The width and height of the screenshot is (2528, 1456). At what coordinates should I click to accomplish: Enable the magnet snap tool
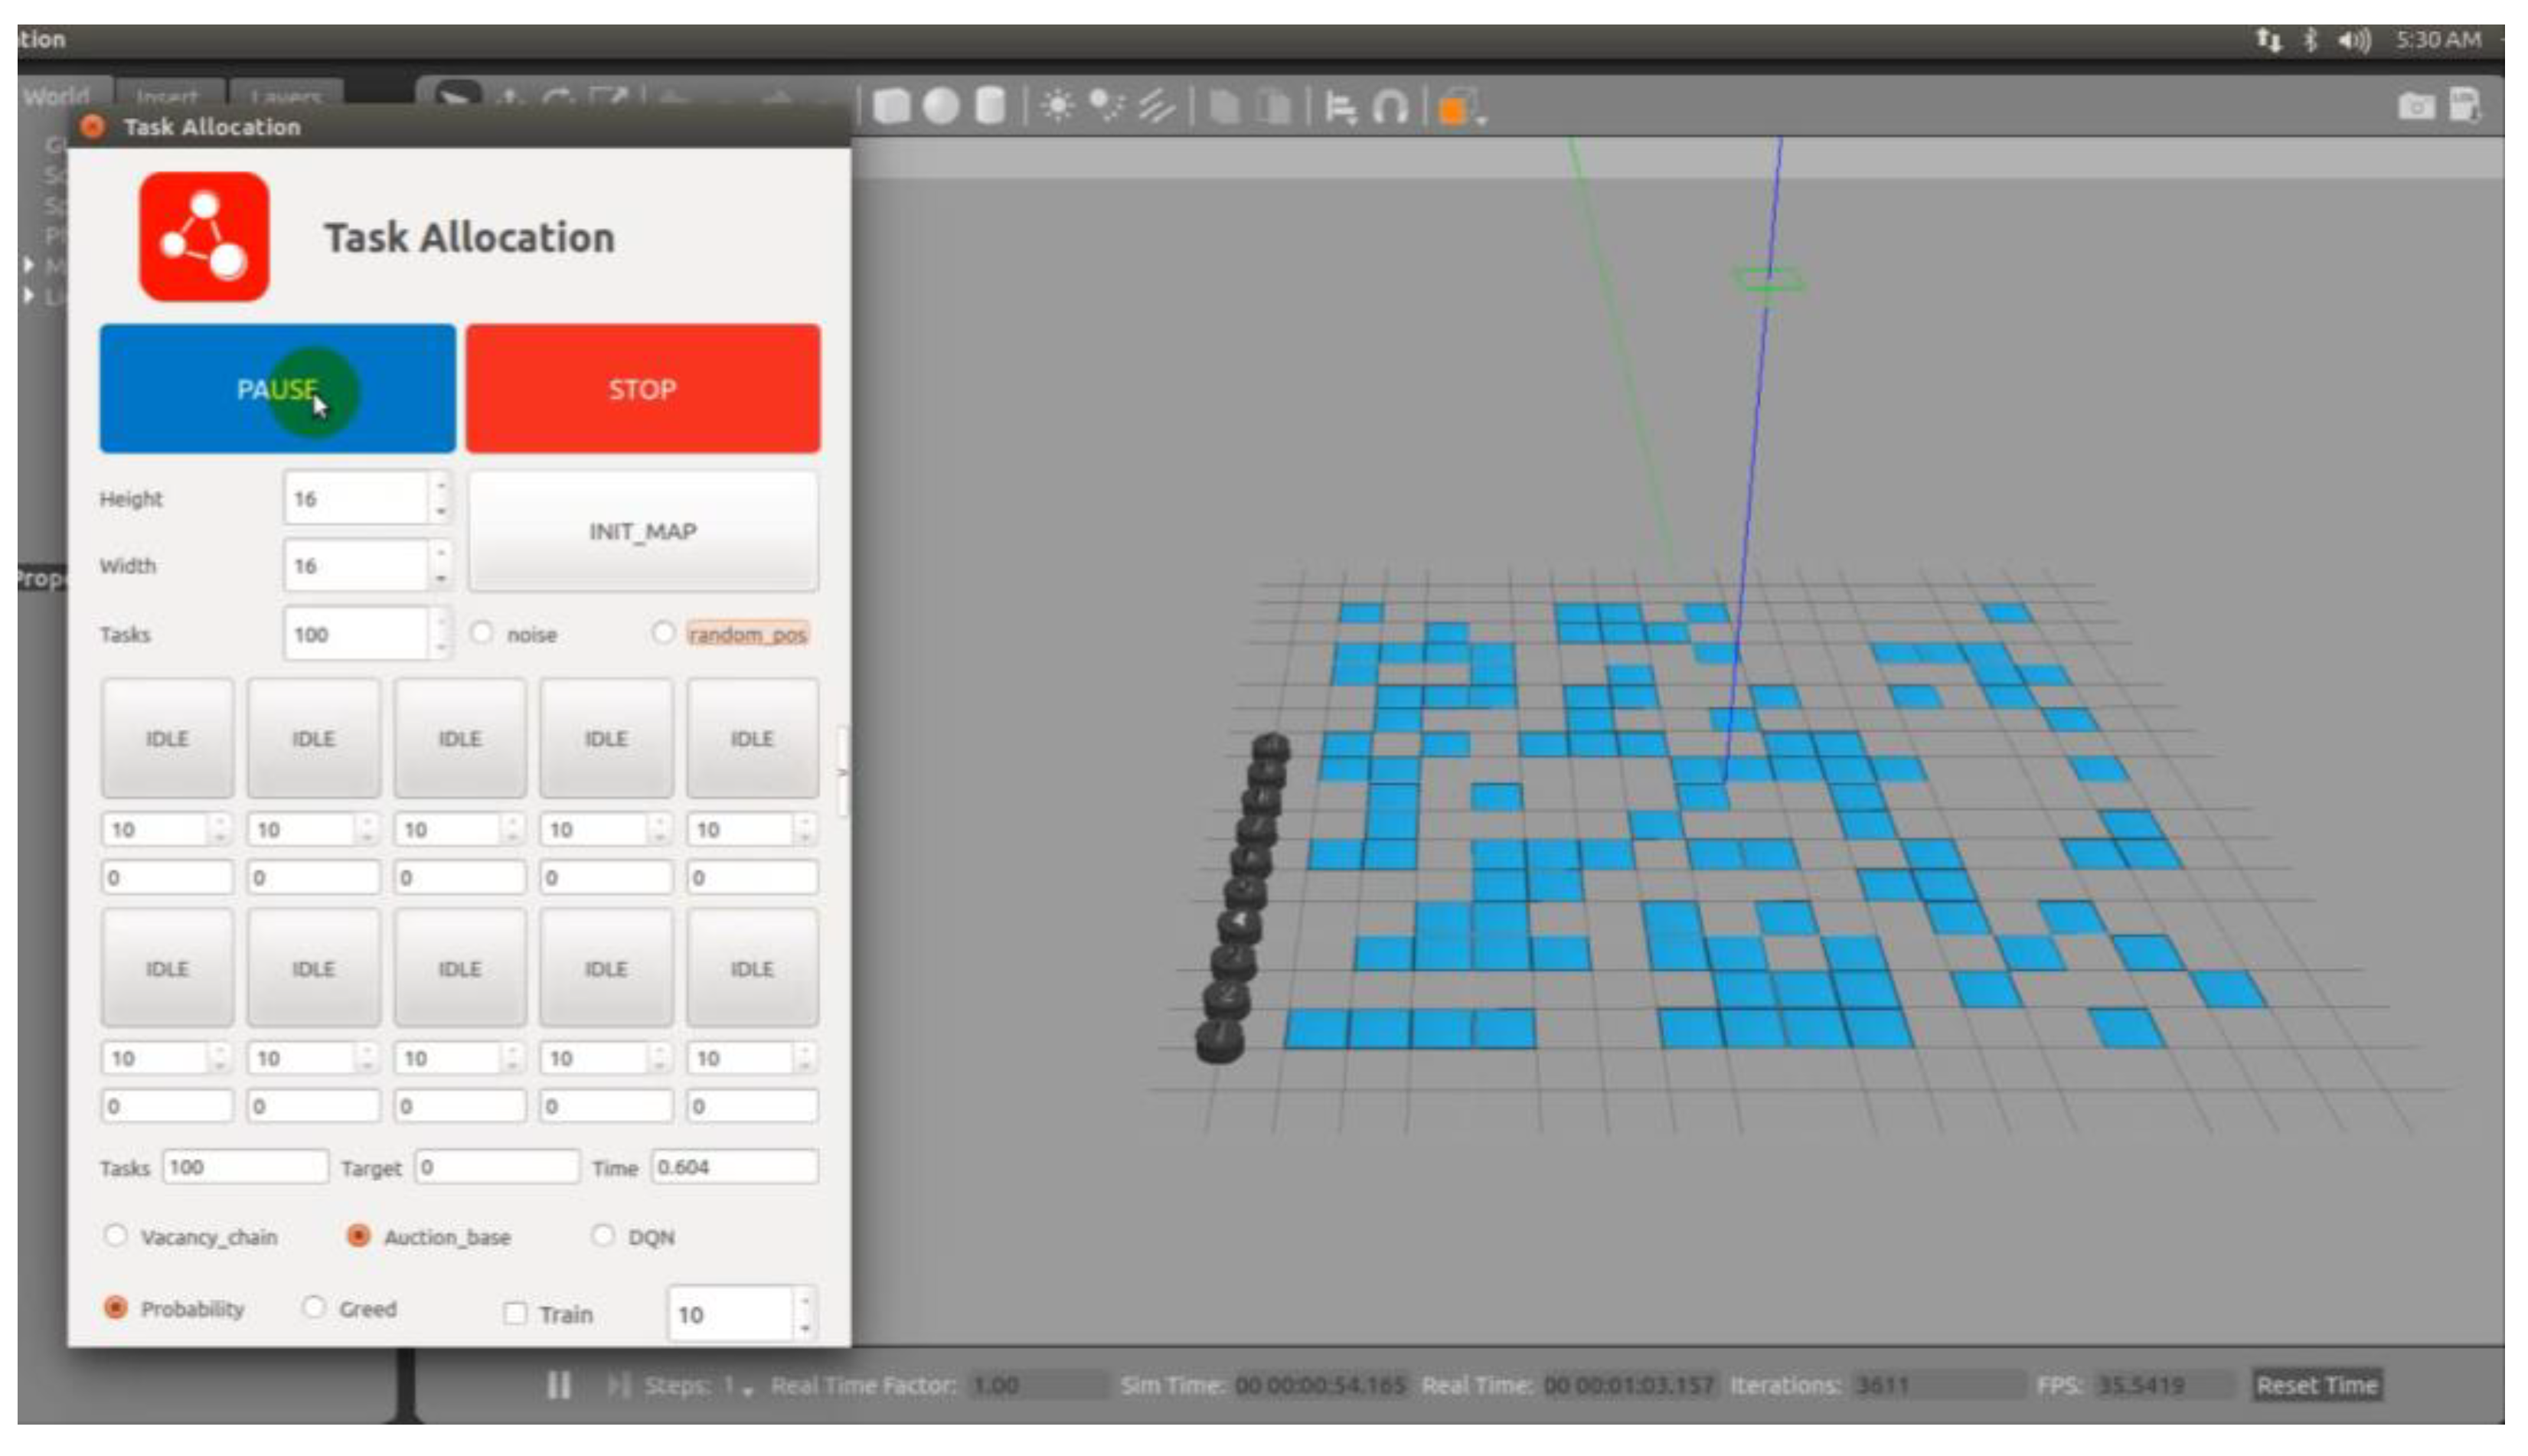tap(1390, 106)
